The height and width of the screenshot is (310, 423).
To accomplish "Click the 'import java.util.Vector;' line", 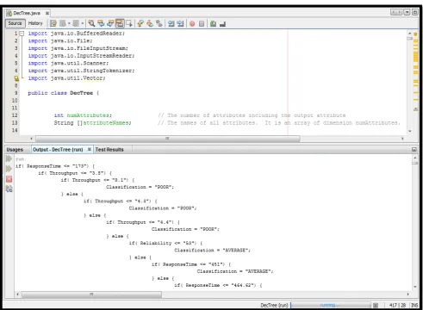I will click(66, 78).
